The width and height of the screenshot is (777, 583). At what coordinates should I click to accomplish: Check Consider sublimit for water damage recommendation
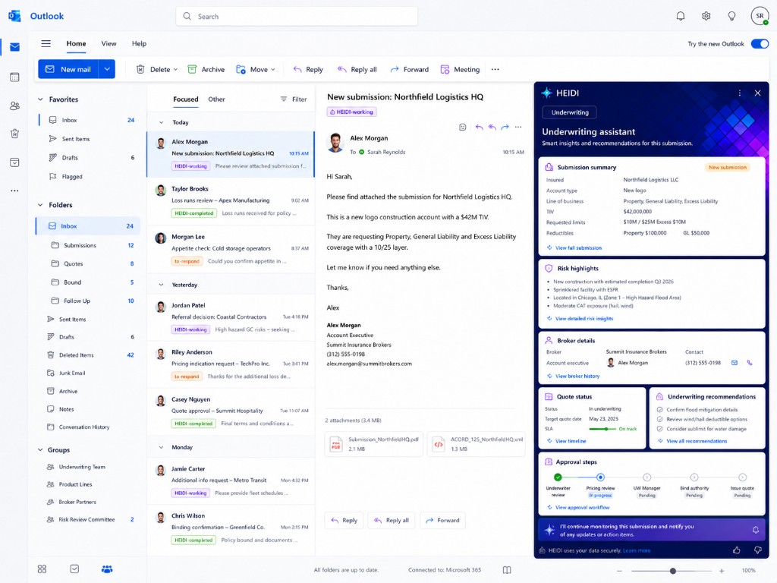coord(659,429)
